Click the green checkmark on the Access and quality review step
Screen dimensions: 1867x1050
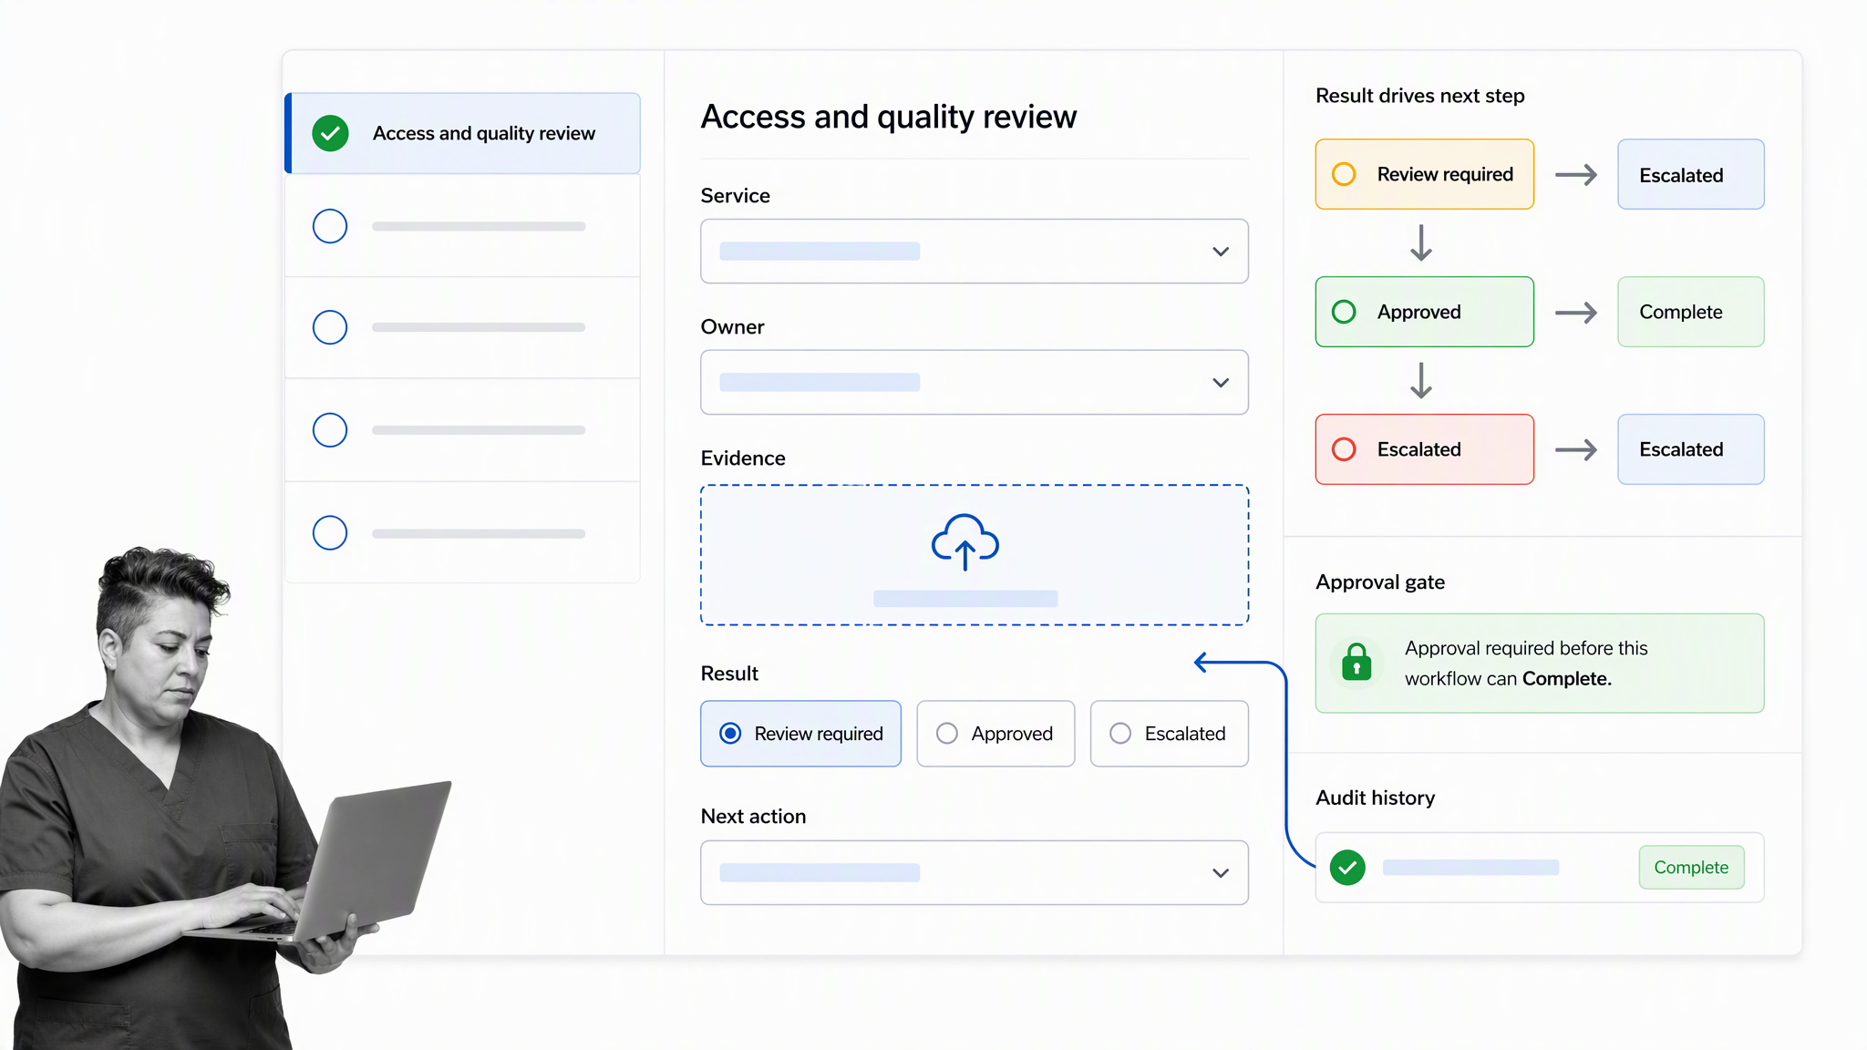(330, 133)
